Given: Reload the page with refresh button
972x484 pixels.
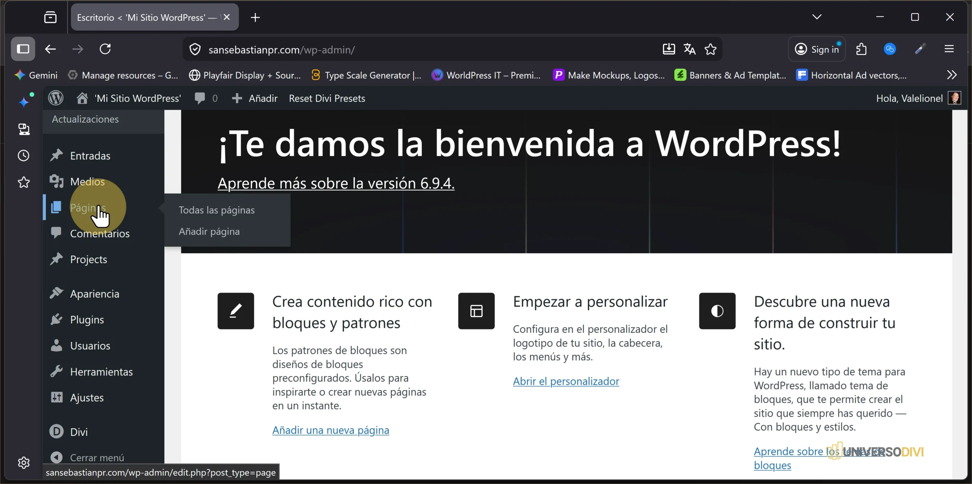Looking at the screenshot, I should point(105,49).
